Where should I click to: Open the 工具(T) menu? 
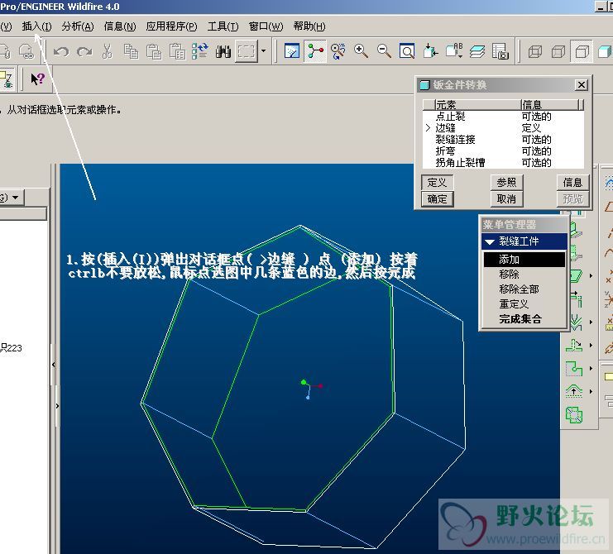[x=223, y=26]
